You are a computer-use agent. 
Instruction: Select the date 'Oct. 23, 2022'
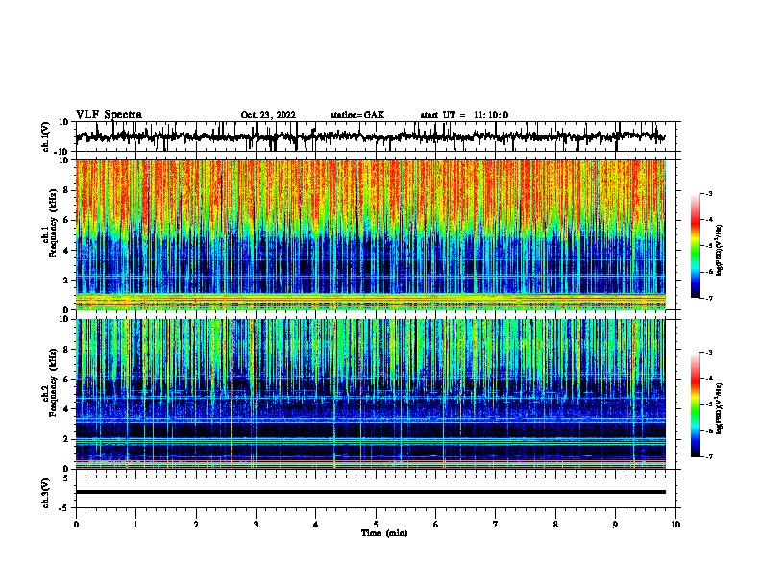pos(268,115)
